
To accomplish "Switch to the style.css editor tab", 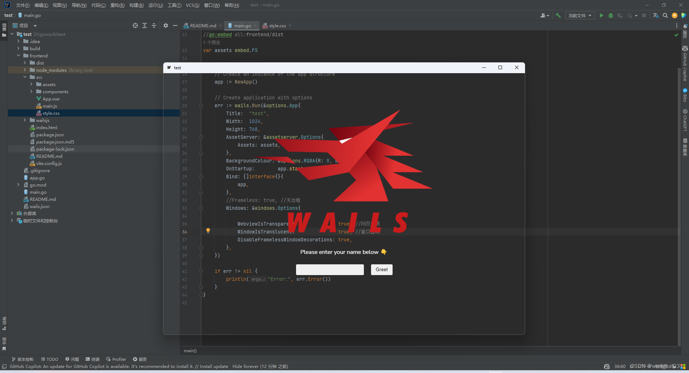I will click(277, 25).
